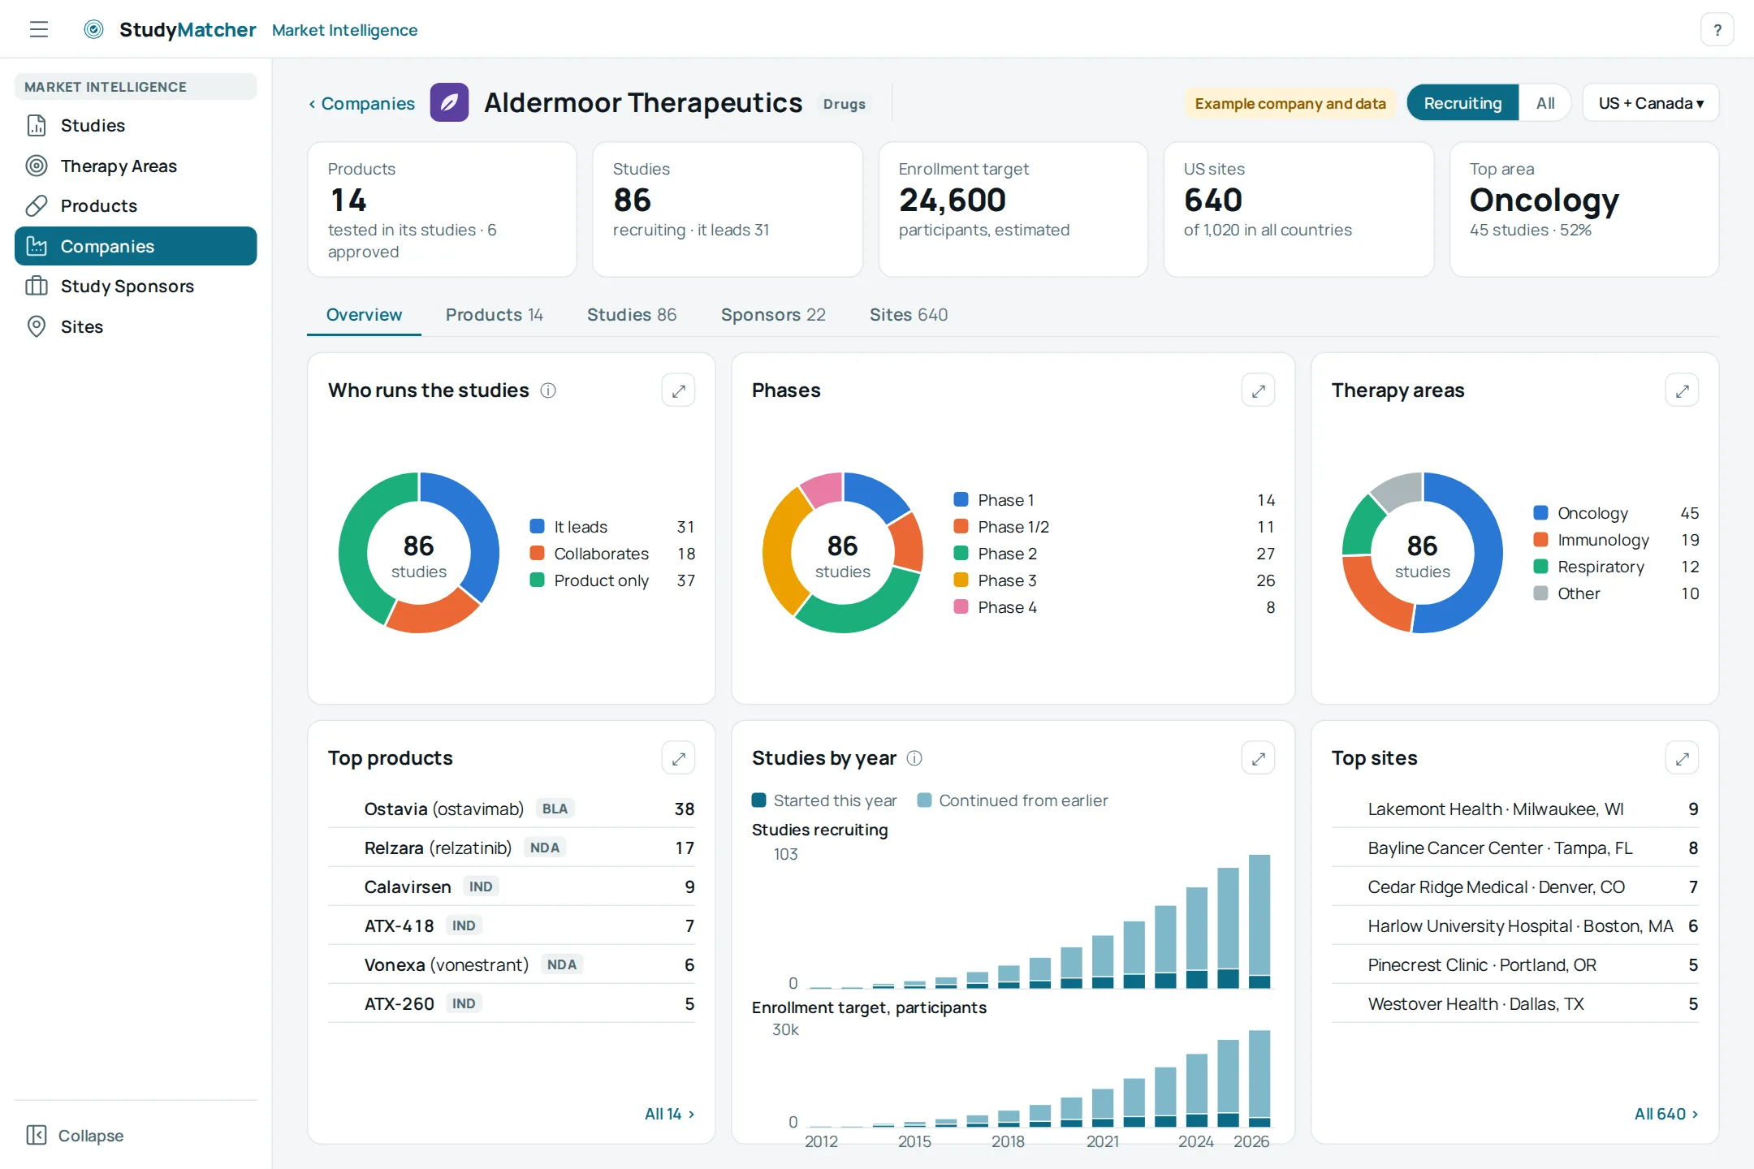The image size is (1754, 1169).
Task: View All 640 sites link
Action: point(1666,1114)
